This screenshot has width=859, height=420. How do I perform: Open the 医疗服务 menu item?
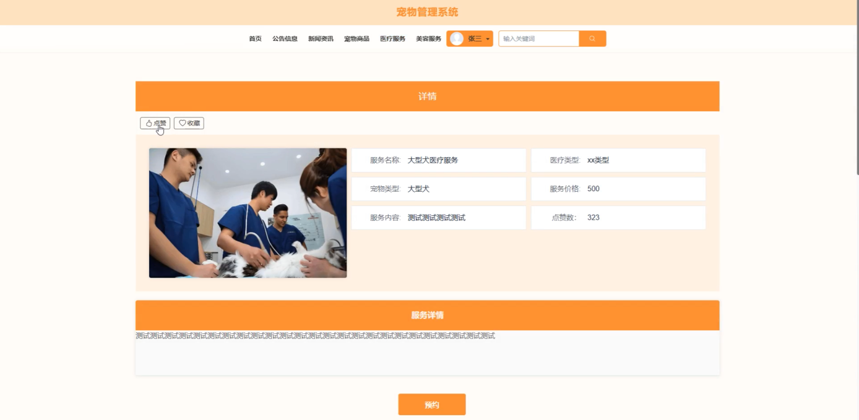tap(392, 38)
